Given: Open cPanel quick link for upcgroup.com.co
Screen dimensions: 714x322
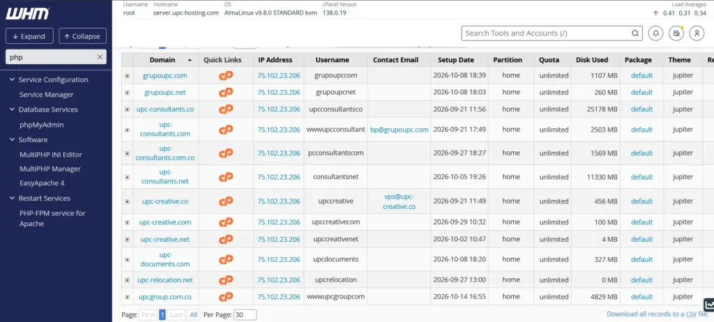Looking at the screenshot, I should (226, 297).
